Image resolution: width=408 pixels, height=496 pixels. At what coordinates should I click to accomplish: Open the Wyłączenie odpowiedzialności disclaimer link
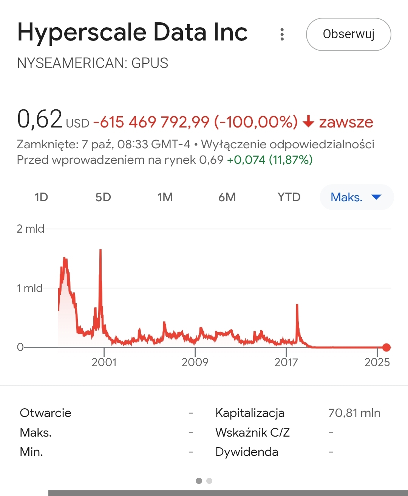pos(287,144)
